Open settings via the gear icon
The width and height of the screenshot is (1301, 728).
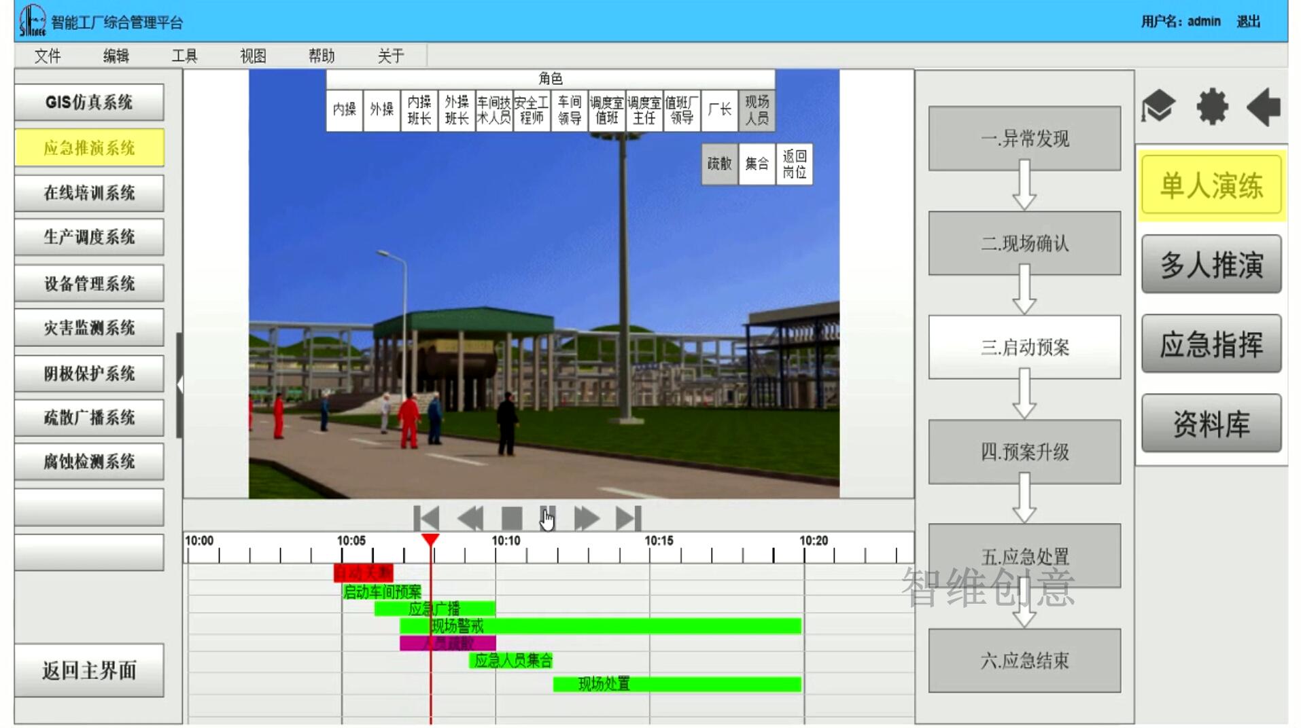pos(1212,107)
